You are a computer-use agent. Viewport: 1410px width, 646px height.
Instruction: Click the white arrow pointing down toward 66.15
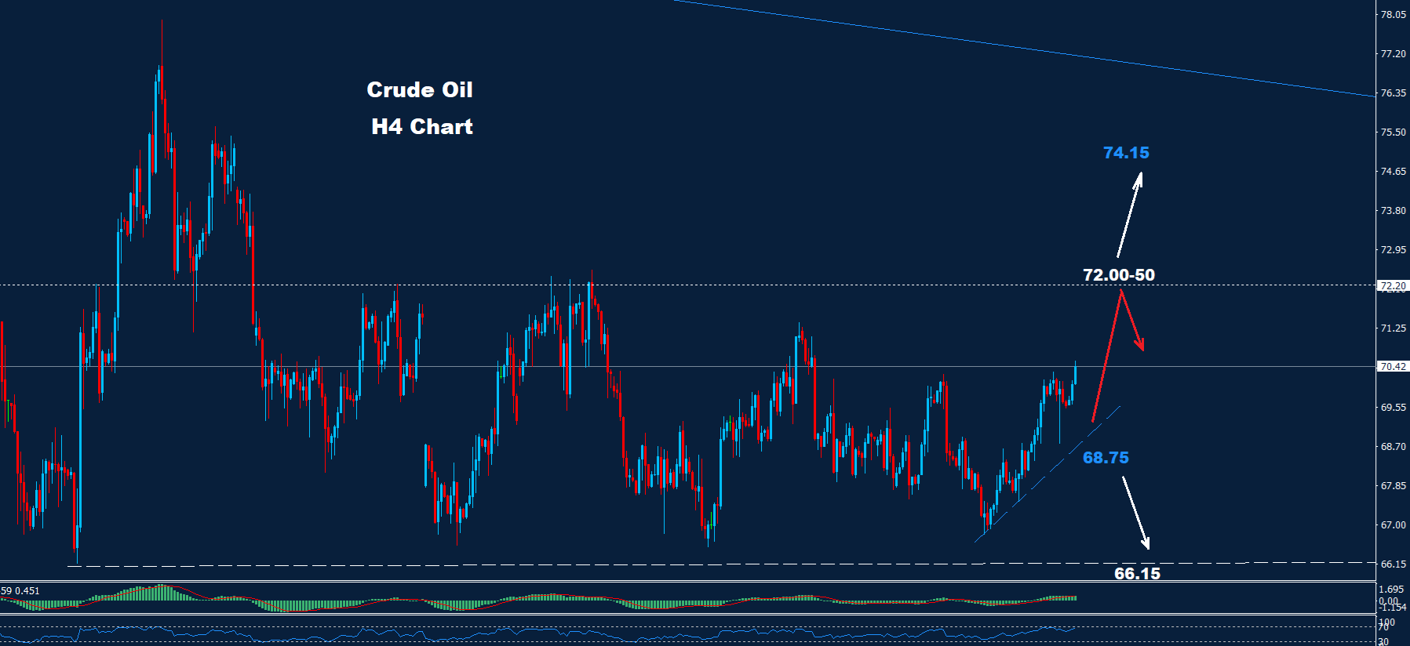tap(1135, 513)
